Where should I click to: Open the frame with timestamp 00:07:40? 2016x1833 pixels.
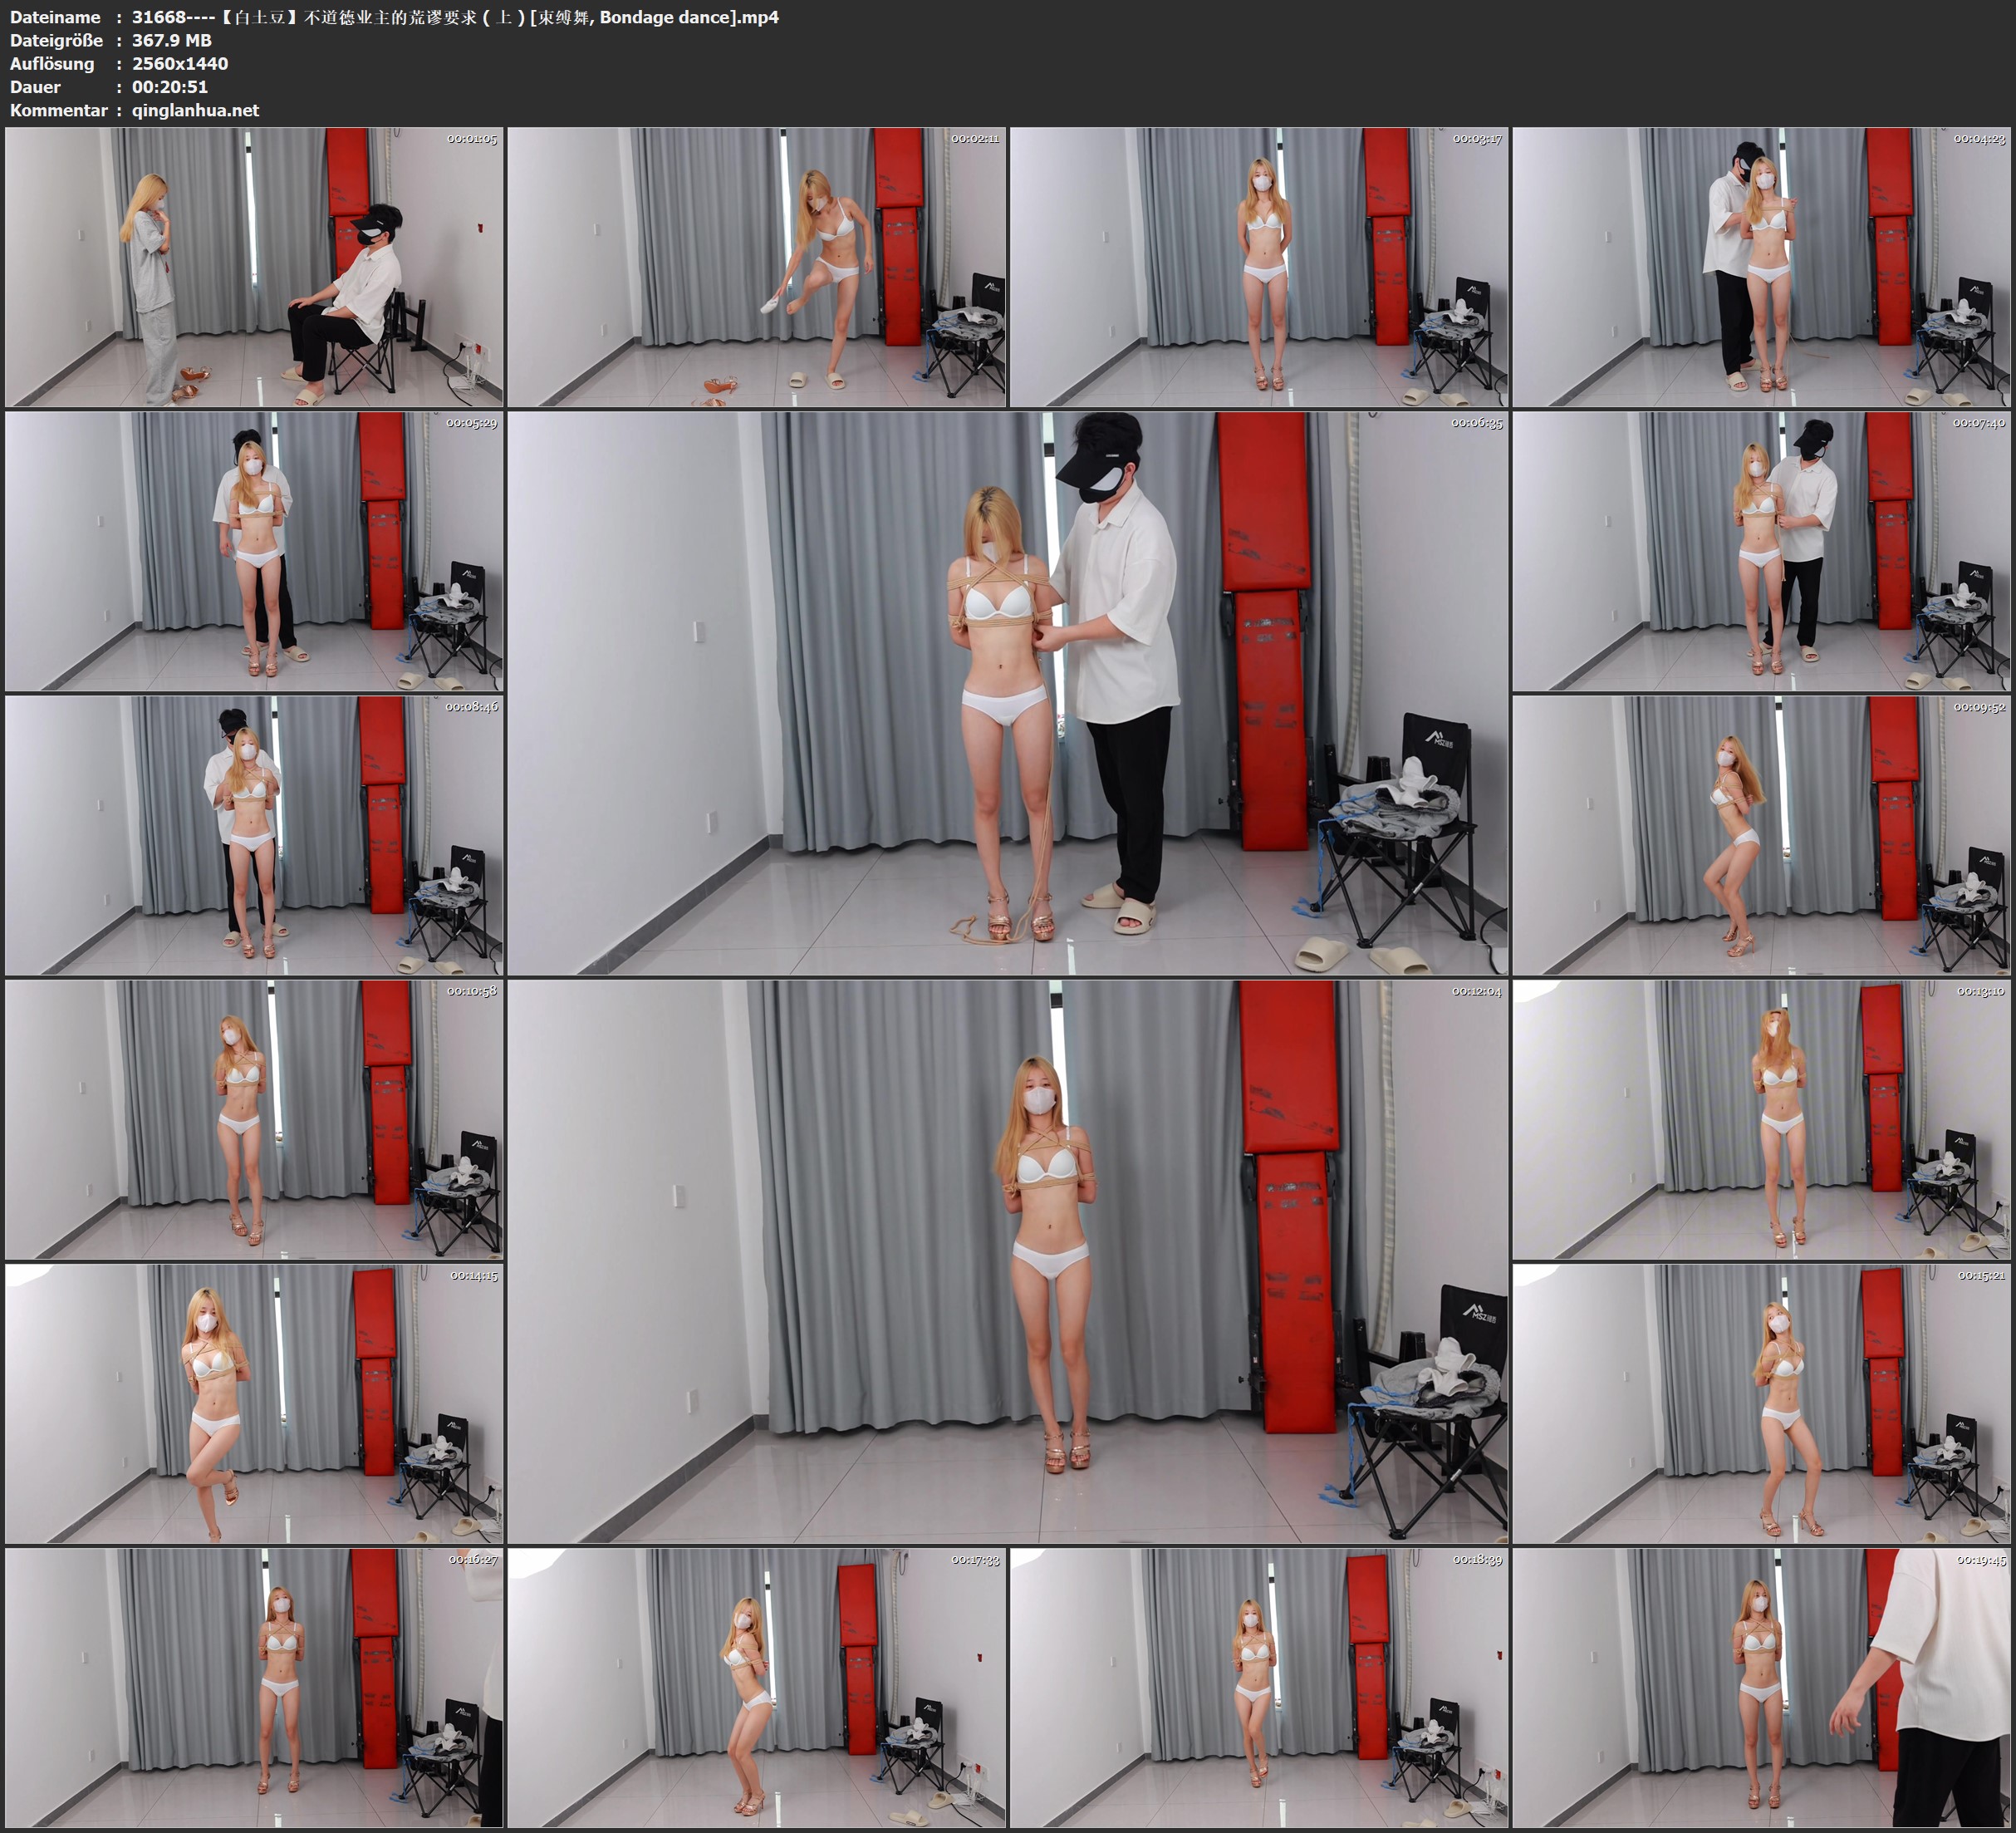[x=1762, y=551]
